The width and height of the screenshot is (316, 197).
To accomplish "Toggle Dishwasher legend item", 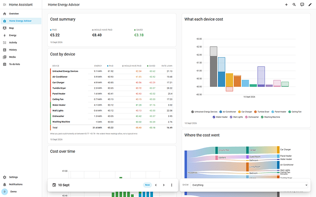I will [252, 117].
